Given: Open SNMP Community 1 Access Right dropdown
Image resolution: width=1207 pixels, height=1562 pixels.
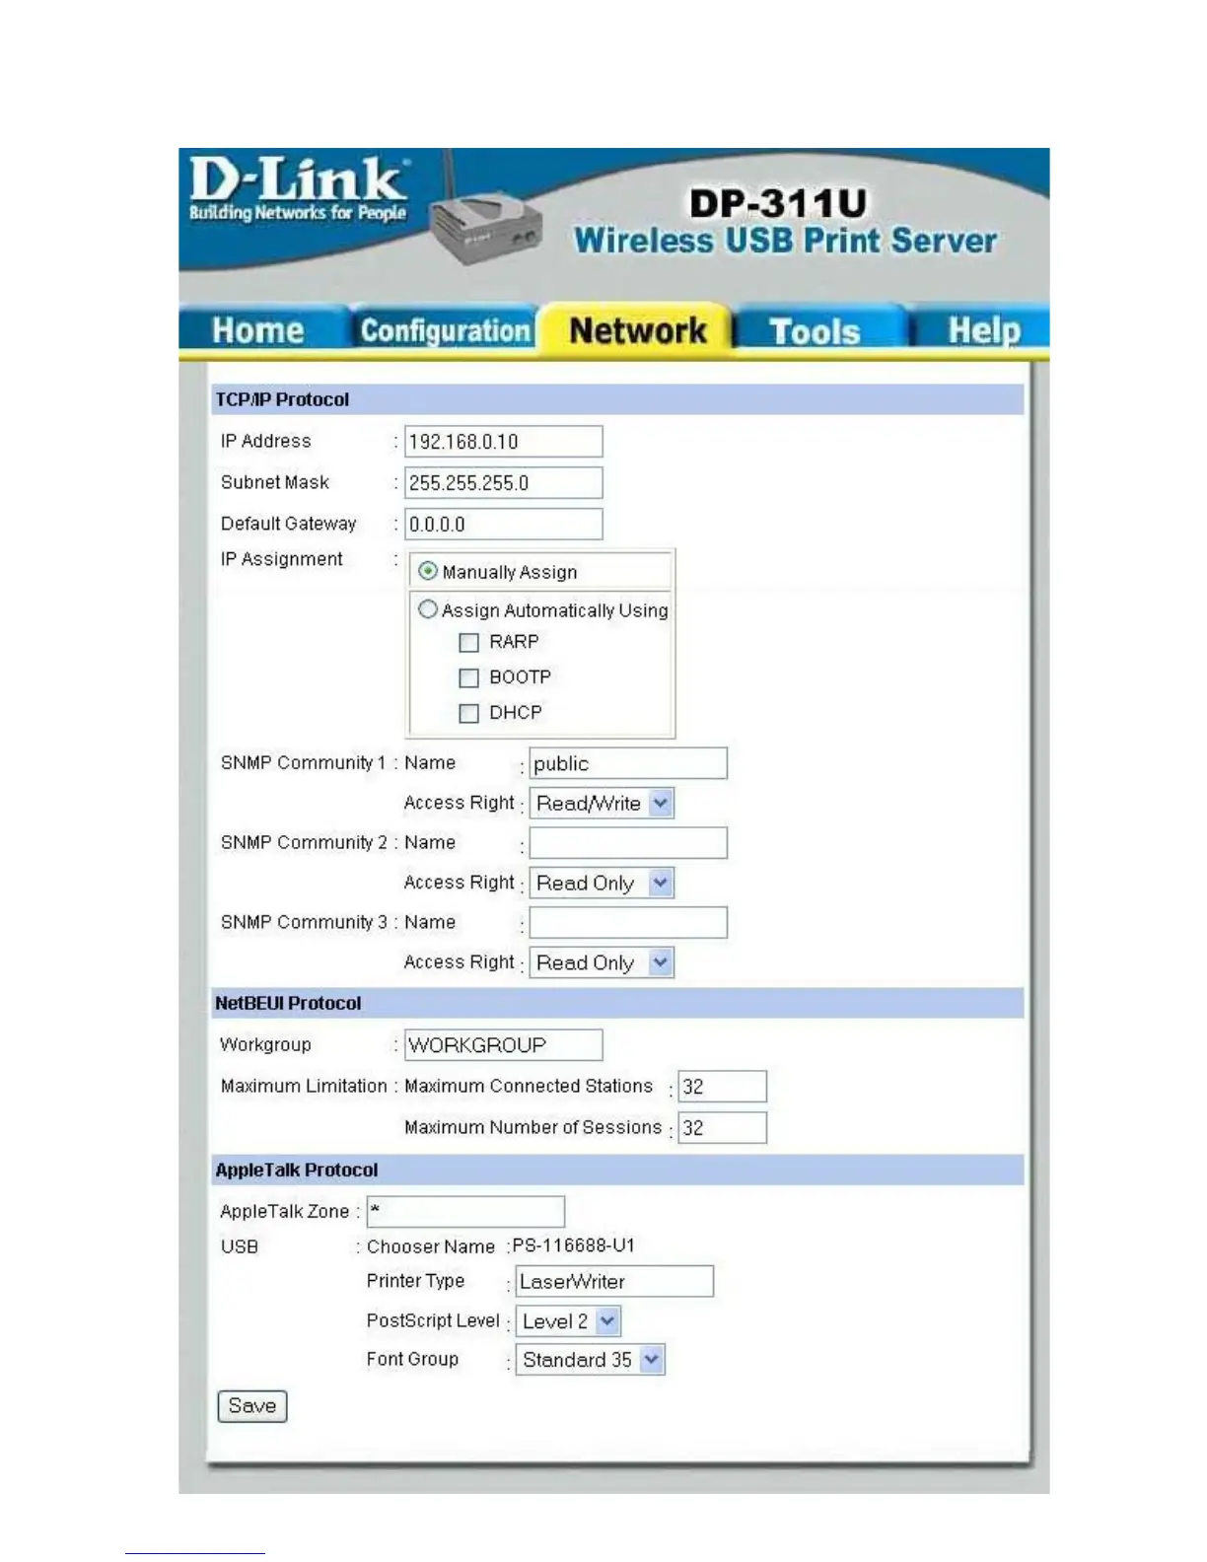Looking at the screenshot, I should pos(602,804).
